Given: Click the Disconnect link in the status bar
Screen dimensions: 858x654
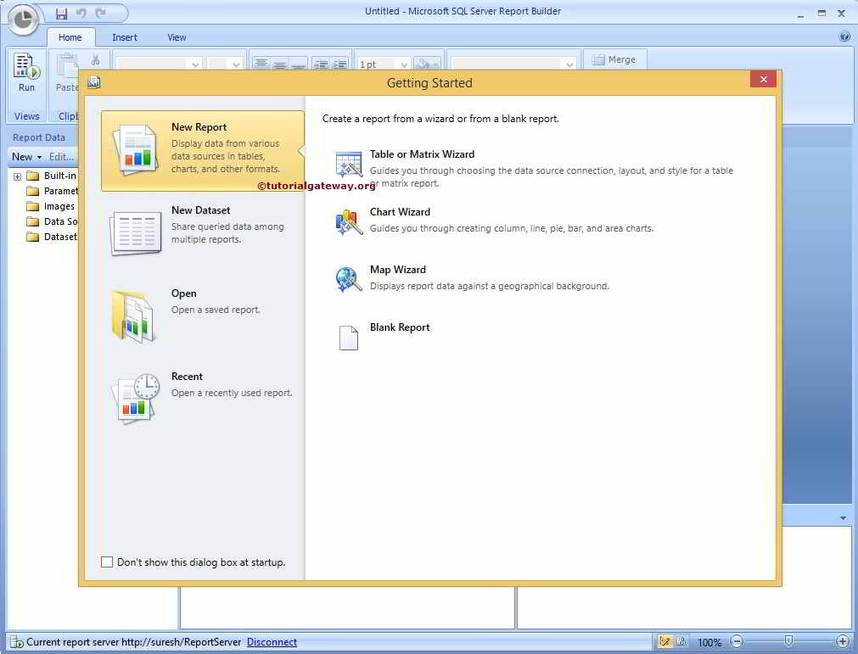Looking at the screenshot, I should [271, 642].
